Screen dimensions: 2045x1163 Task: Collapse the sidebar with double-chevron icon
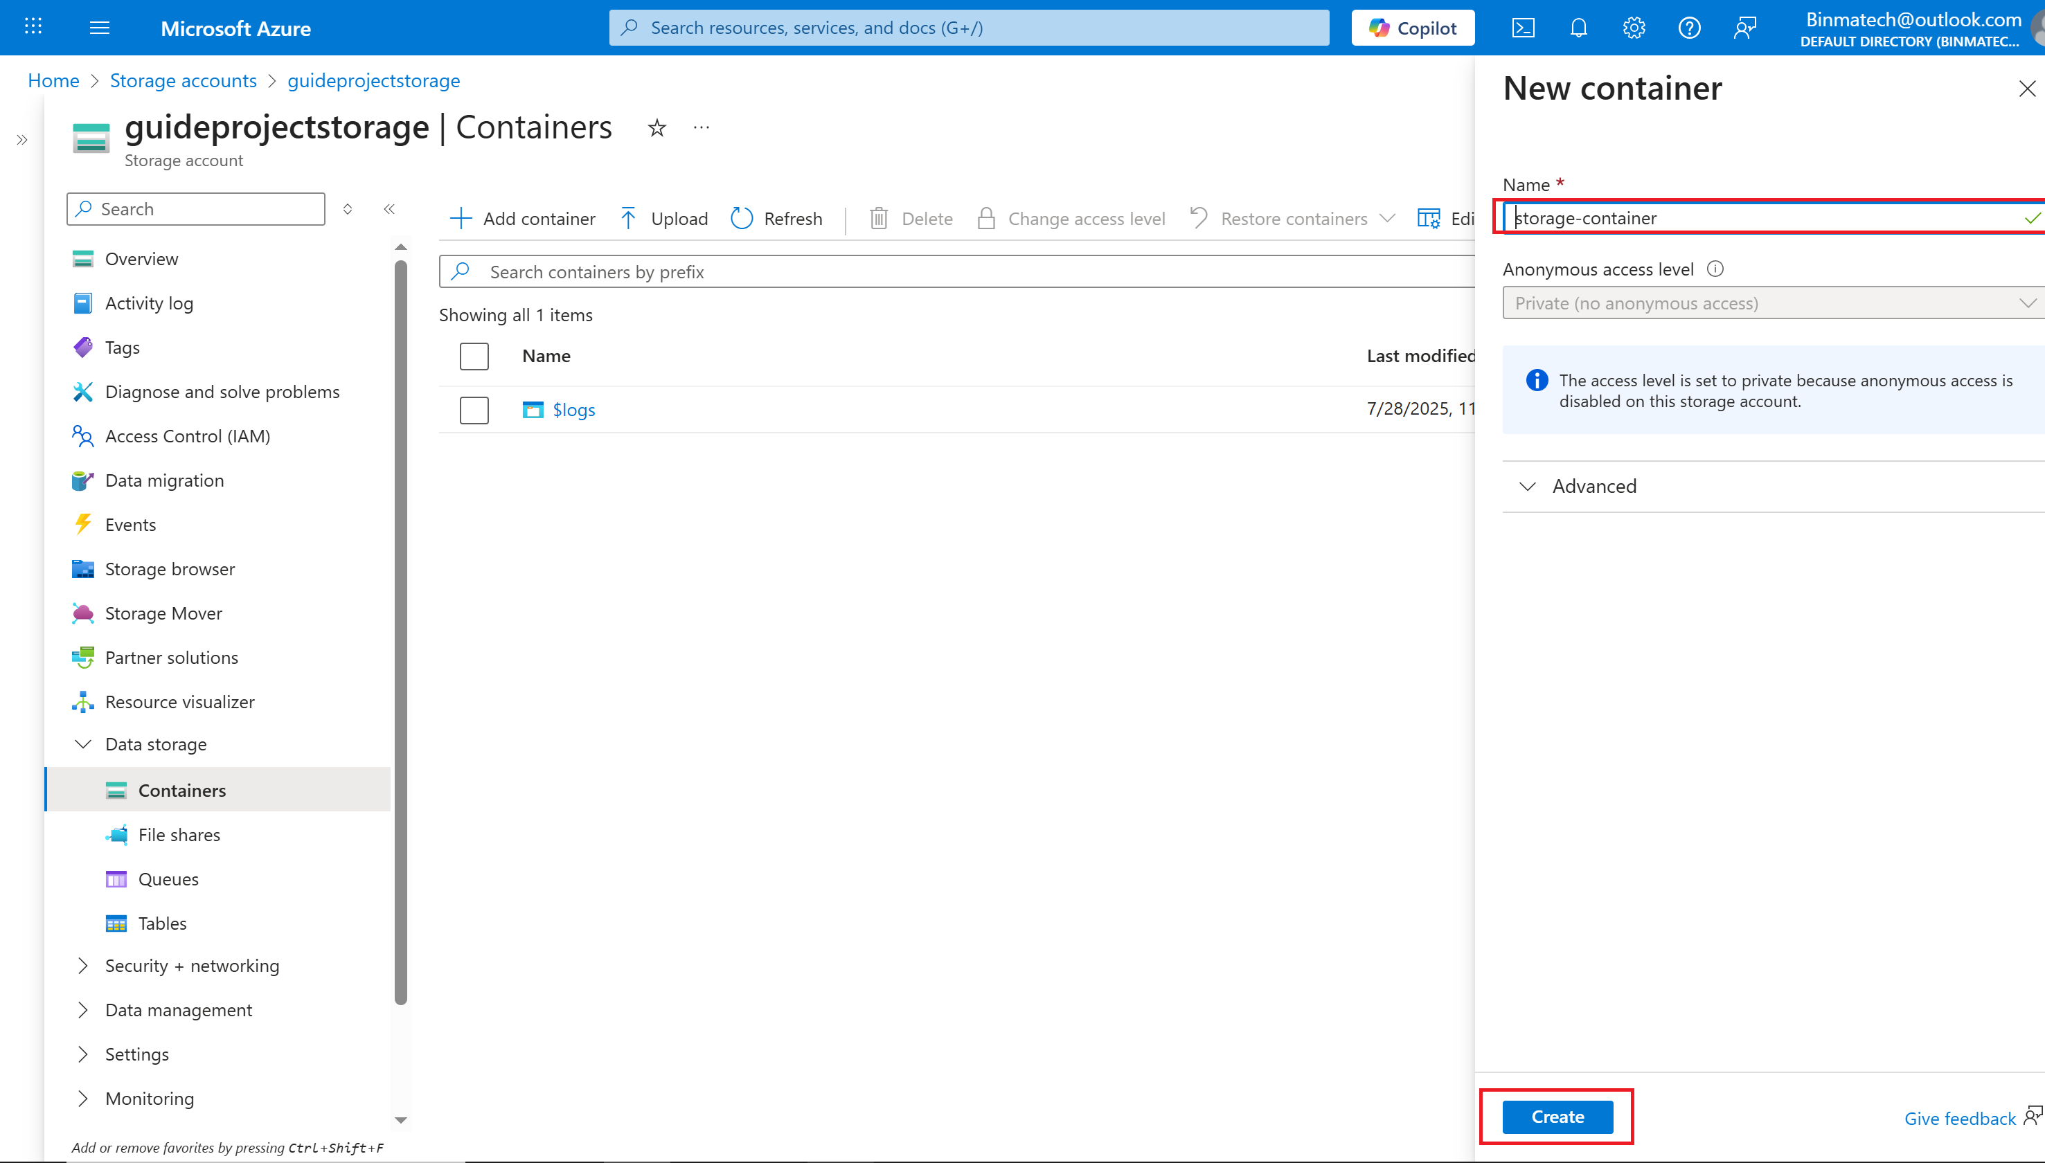tap(389, 209)
